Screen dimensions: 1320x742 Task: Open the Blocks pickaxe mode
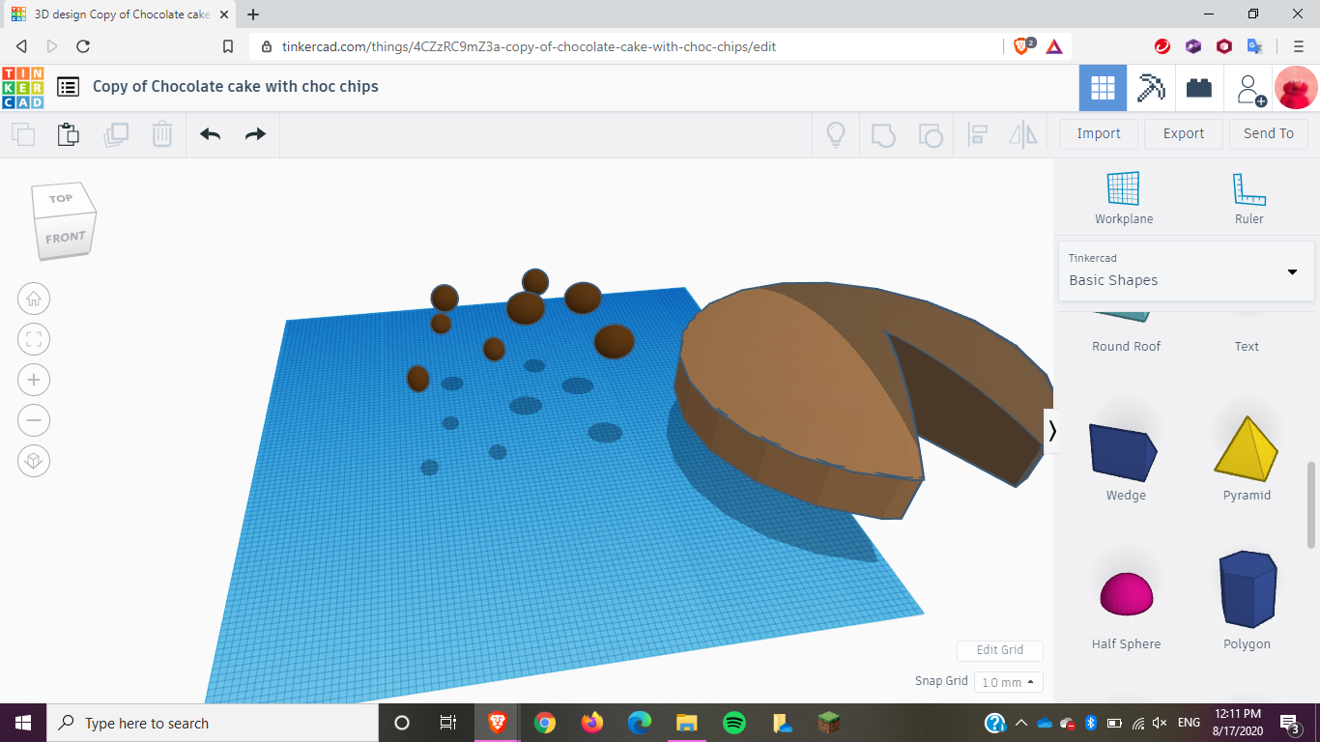coord(1151,88)
